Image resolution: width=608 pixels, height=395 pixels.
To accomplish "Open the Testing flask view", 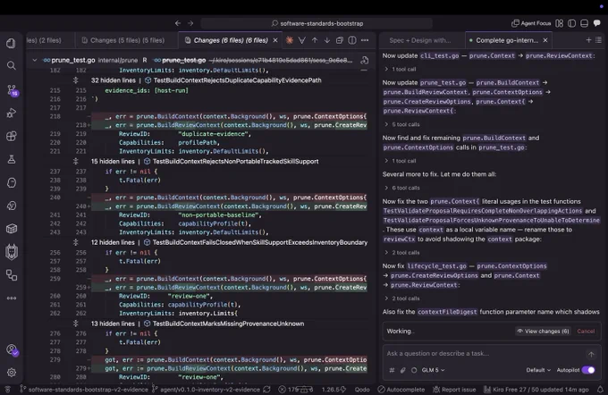I will click(x=12, y=159).
